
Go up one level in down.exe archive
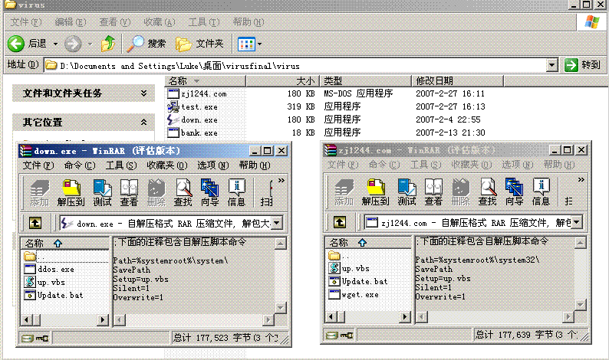coord(36,223)
